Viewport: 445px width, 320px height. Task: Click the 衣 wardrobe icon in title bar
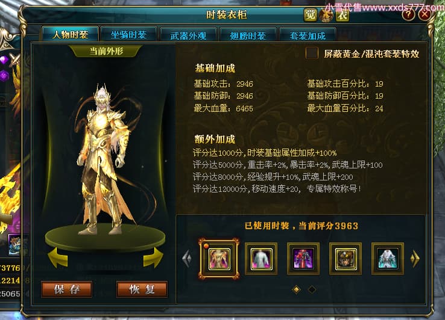[x=342, y=15]
